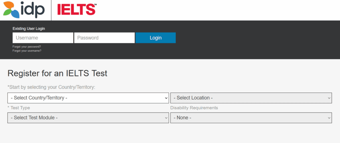The image size is (340, 143).
Task: Click the Location dropdown chevron arrow
Action: pos(329,98)
